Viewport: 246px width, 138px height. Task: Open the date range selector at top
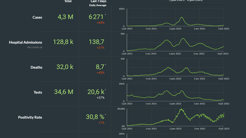194,2
